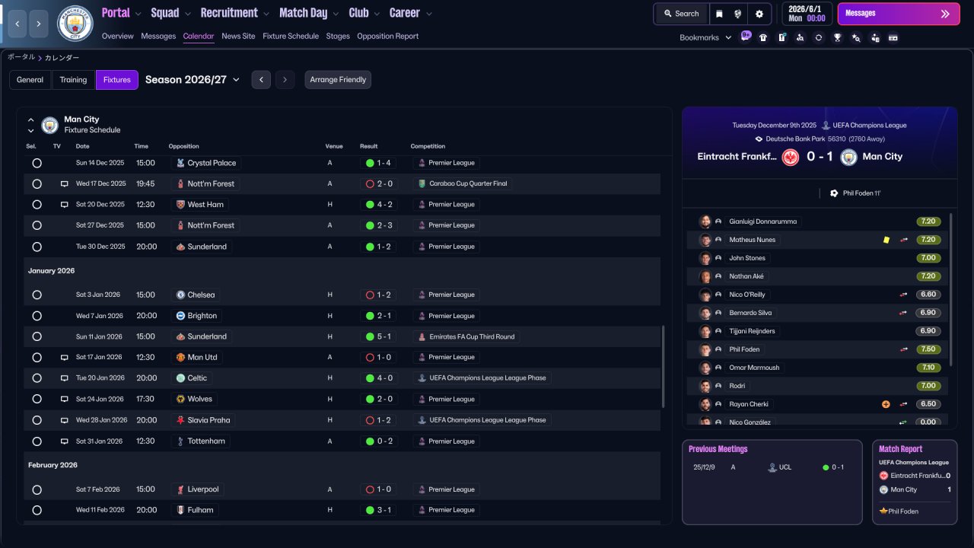Image resolution: width=974 pixels, height=548 pixels.
Task: Open Phil Foden's player link in lineup
Action: 744,349
